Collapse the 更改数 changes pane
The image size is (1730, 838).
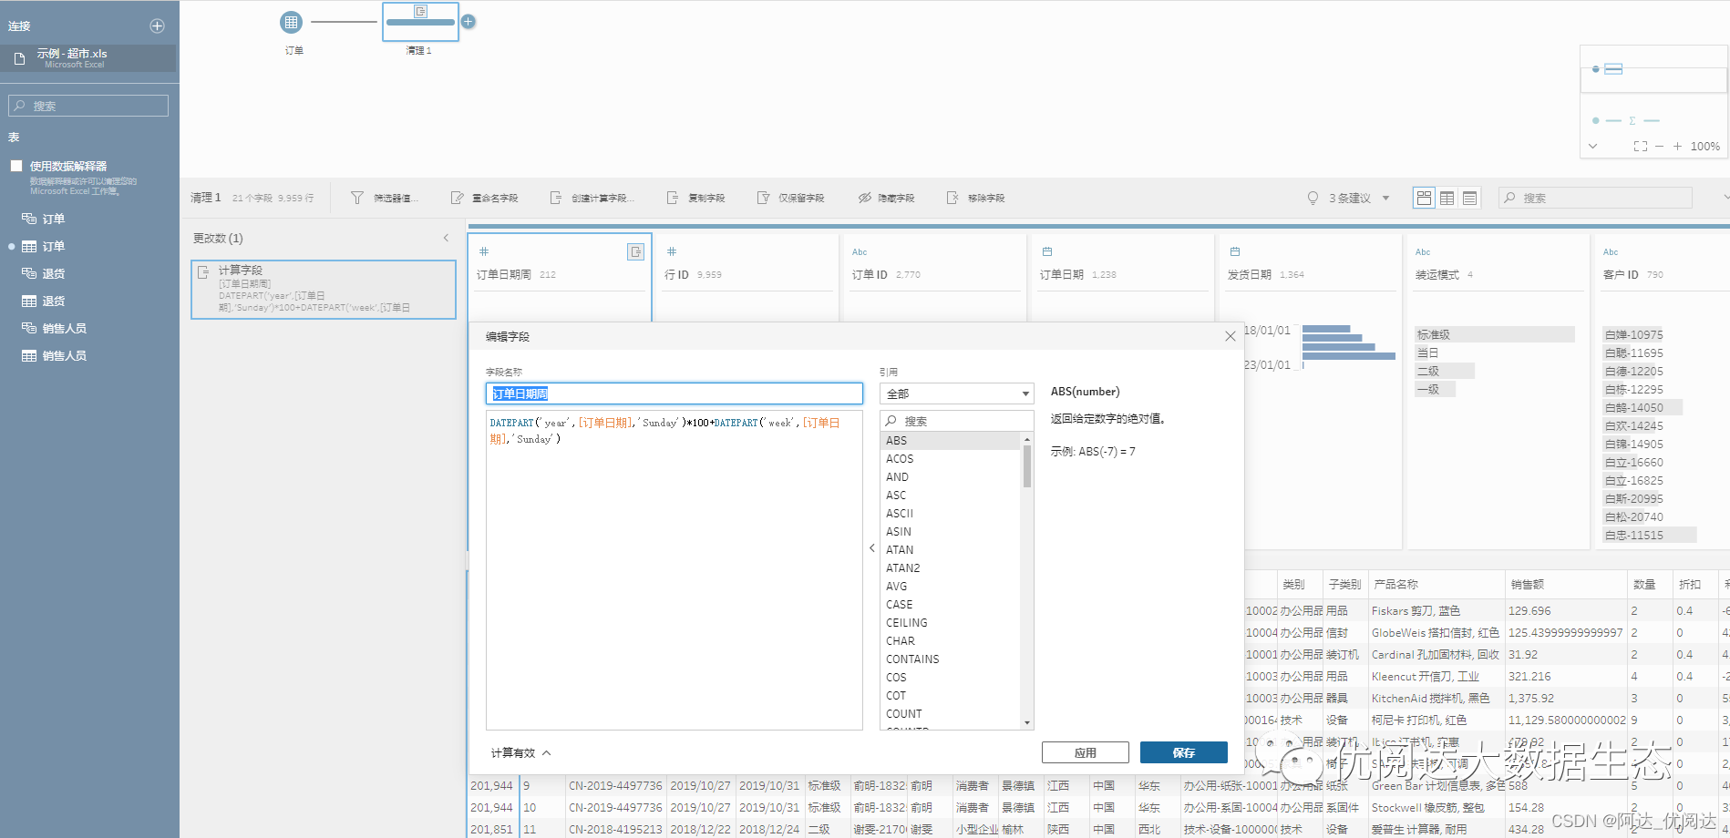click(446, 238)
